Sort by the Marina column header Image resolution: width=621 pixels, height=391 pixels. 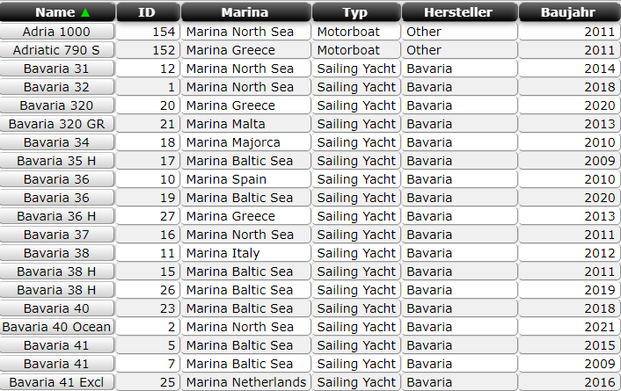[245, 12]
